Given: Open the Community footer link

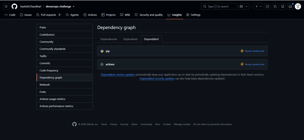Looking at the screenshot, I should [x=146, y=124].
